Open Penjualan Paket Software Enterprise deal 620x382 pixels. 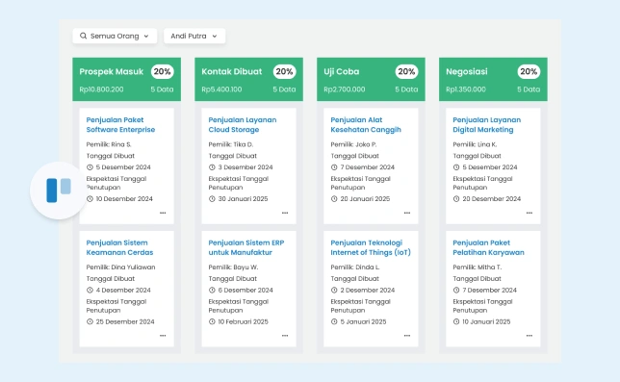click(120, 124)
